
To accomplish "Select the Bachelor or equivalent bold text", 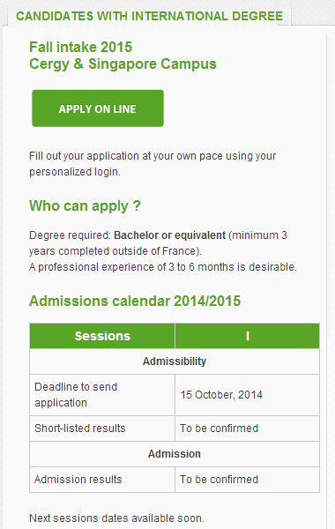I will pos(169,235).
